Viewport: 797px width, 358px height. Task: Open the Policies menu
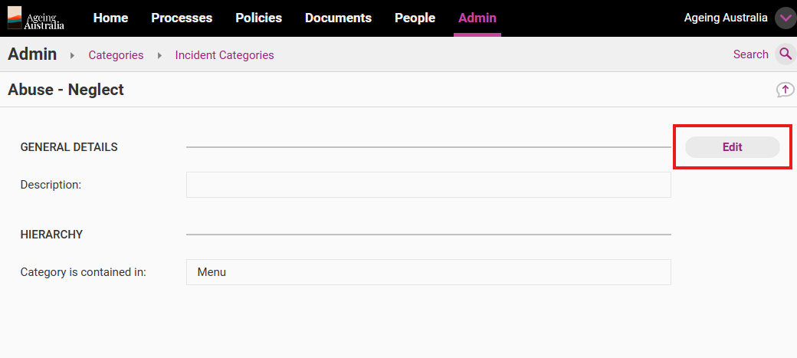(x=258, y=18)
